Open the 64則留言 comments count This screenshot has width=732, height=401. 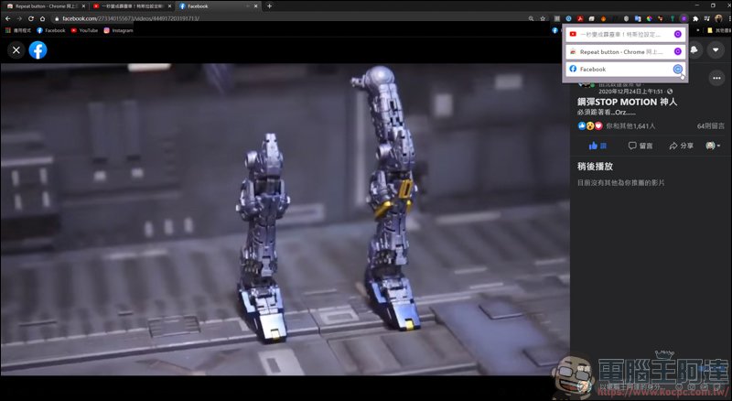(711, 126)
